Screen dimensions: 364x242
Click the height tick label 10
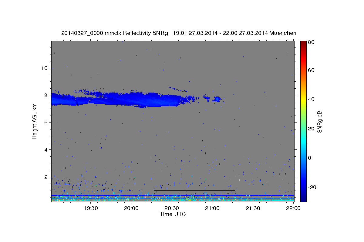point(44,68)
